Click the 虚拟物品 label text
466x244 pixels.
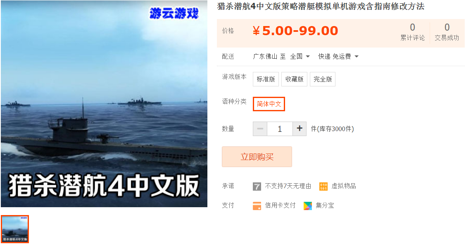point(344,186)
